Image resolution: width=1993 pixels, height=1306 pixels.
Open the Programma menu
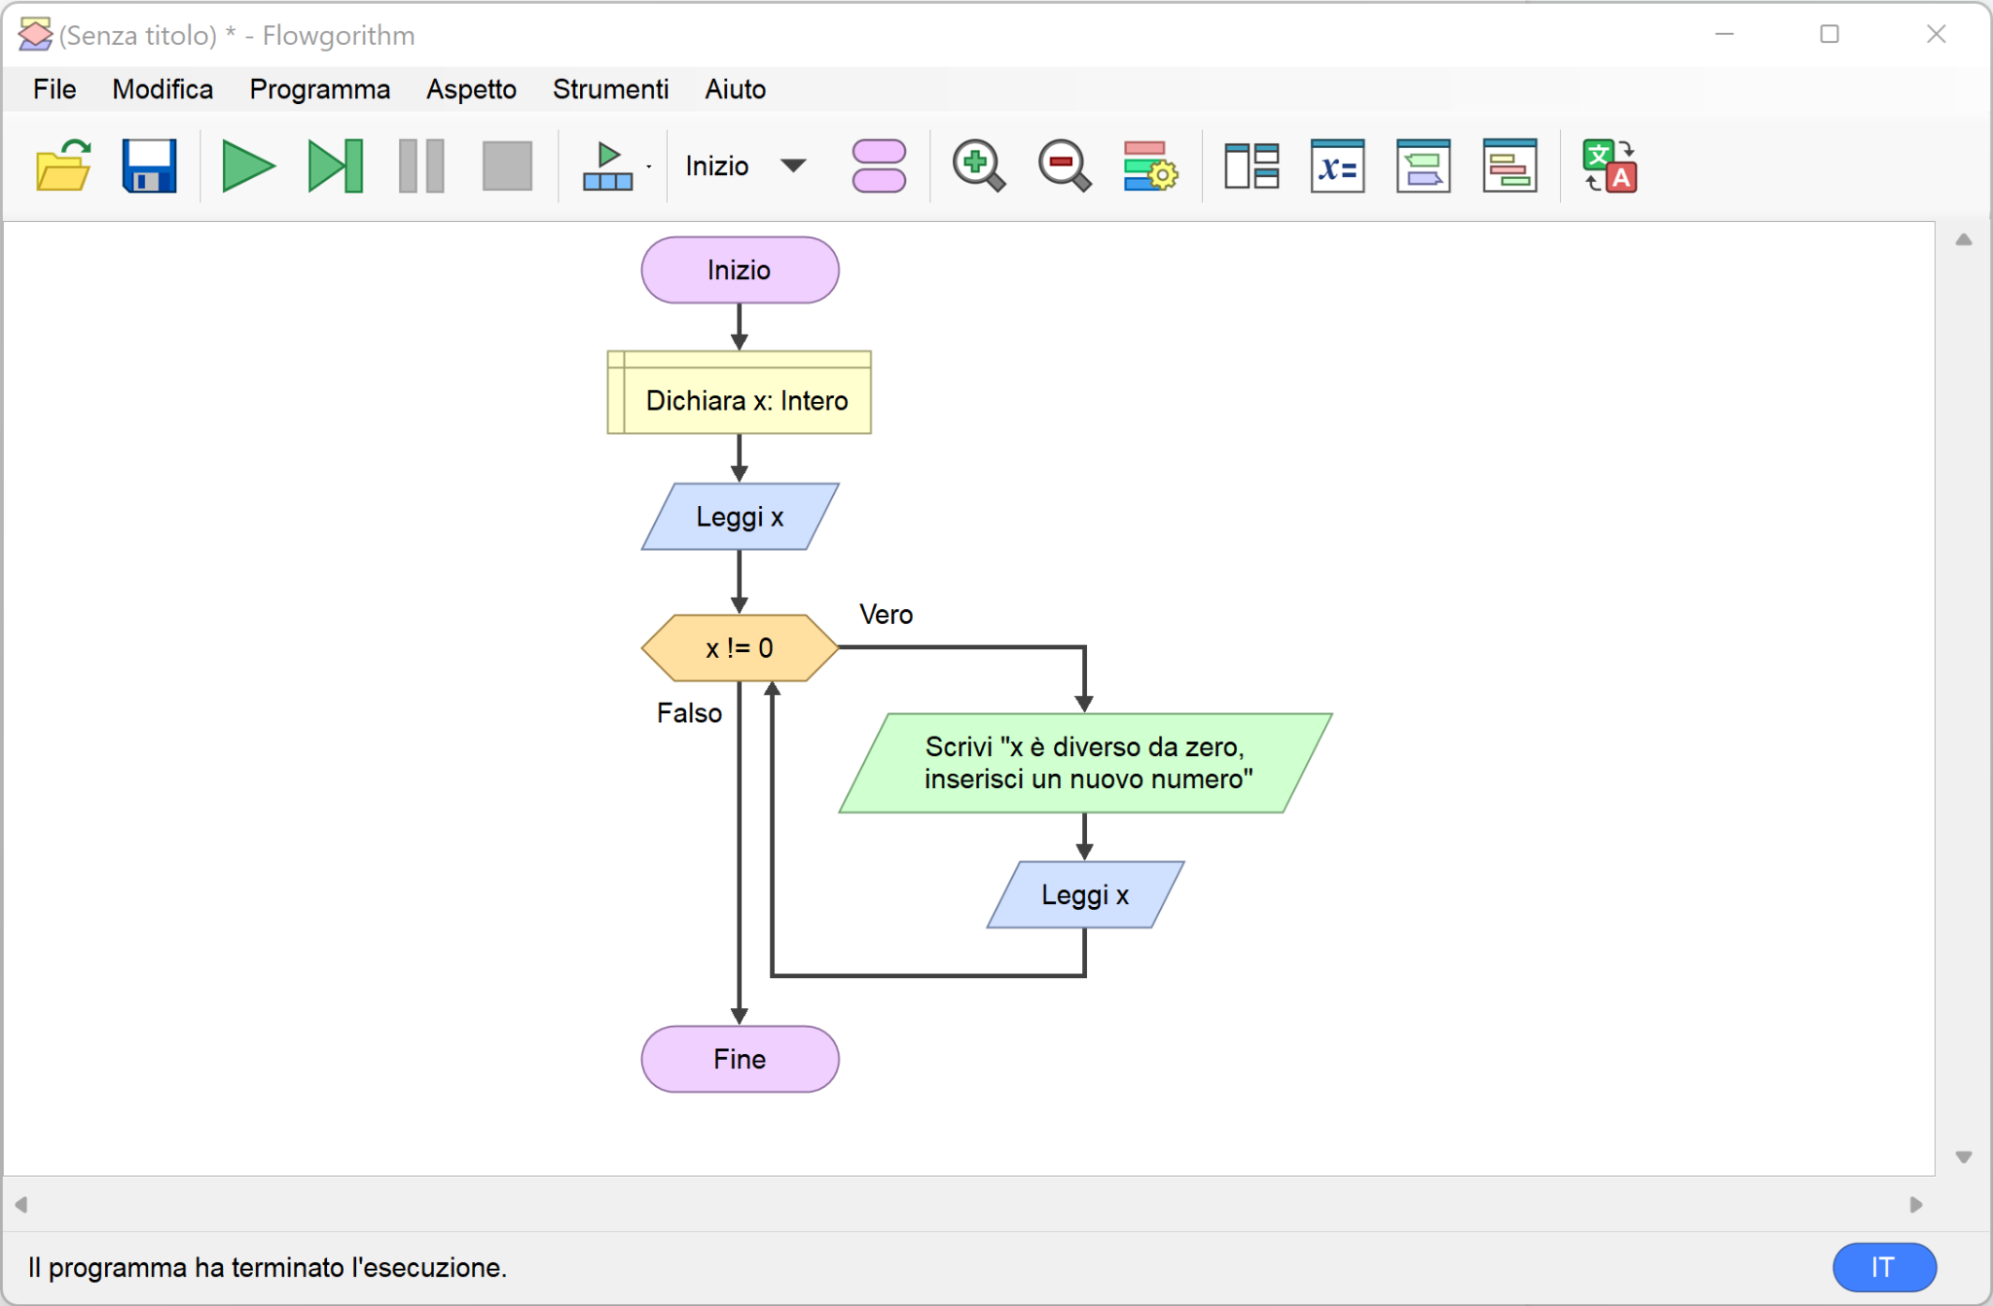click(319, 90)
